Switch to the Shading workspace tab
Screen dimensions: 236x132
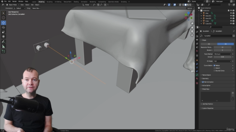click(76, 2)
